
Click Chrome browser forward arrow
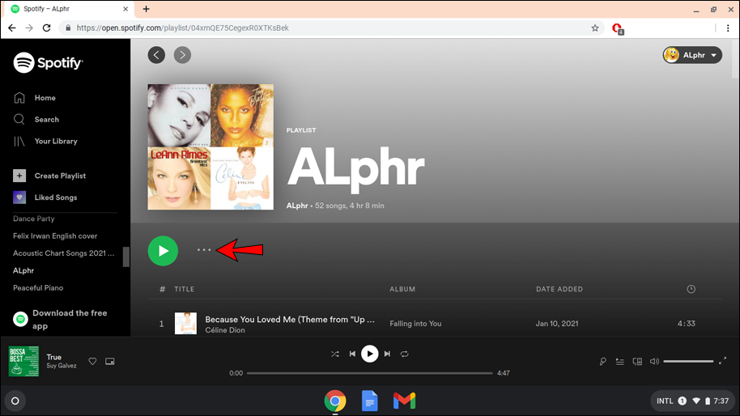(x=29, y=28)
